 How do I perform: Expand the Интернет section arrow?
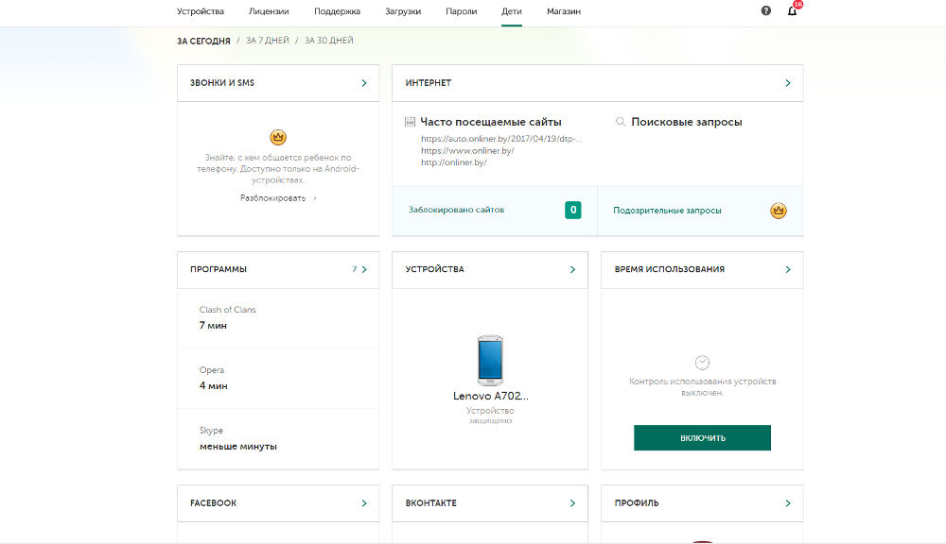[x=788, y=83]
